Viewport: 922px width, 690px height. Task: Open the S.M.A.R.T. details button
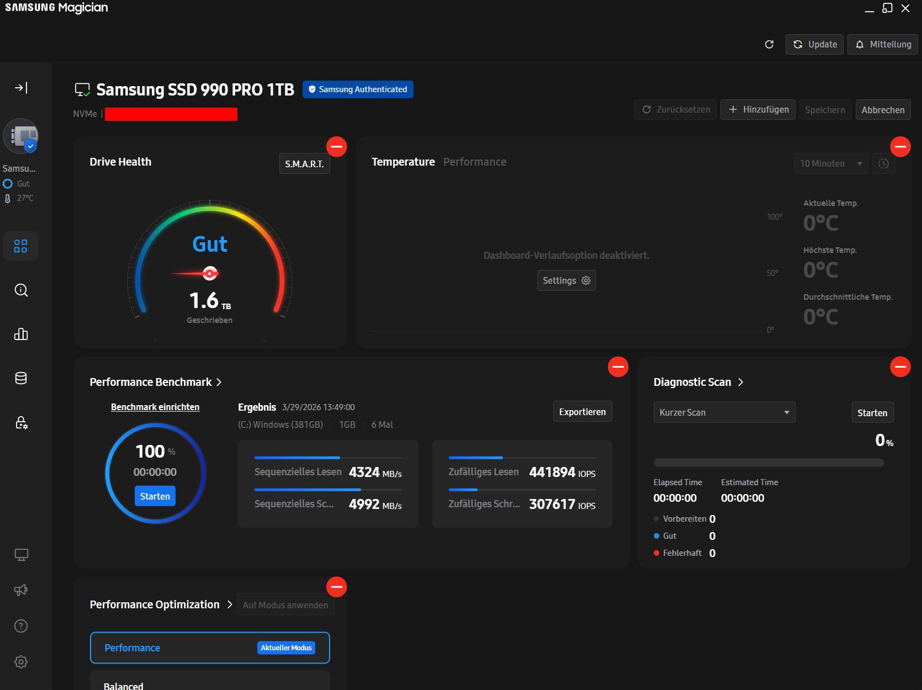(304, 163)
